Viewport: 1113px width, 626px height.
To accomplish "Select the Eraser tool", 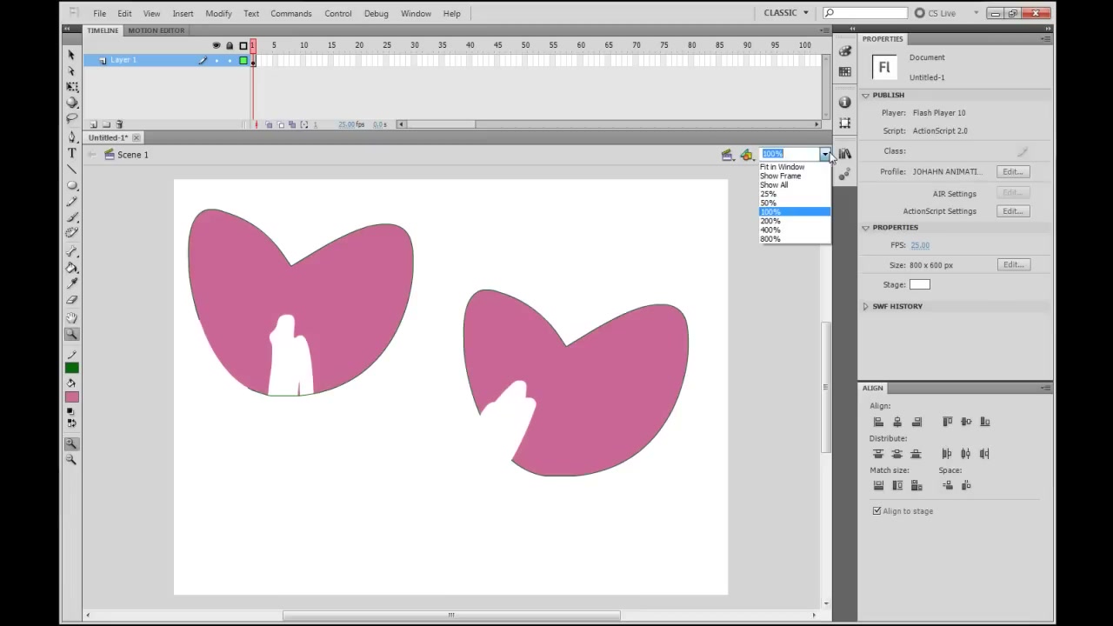I will 71,300.
